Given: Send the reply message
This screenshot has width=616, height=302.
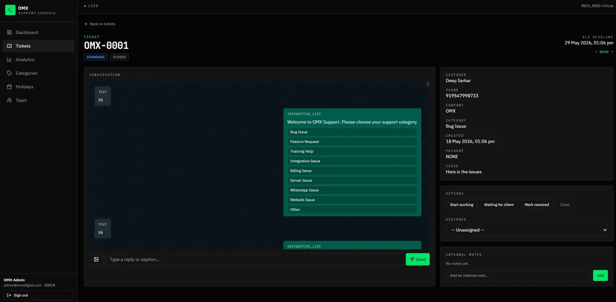Looking at the screenshot, I should 418,259.
